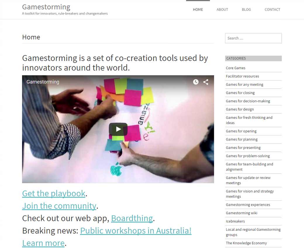The width and height of the screenshot is (304, 248).
Task: Visit the Boardthing web app link
Action: click(x=132, y=218)
